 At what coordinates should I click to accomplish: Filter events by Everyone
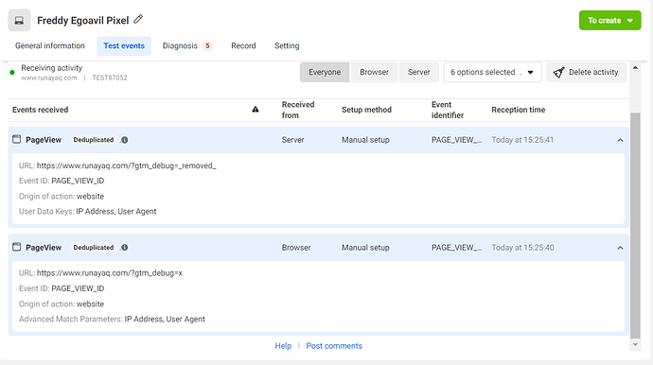pyautogui.click(x=325, y=73)
